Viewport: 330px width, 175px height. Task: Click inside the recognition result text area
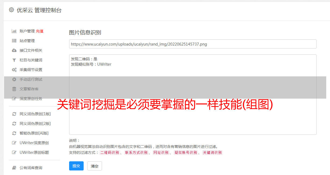193,95
